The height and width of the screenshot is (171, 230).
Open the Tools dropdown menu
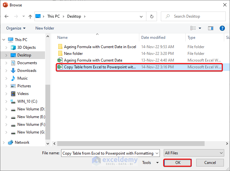(x=150, y=163)
